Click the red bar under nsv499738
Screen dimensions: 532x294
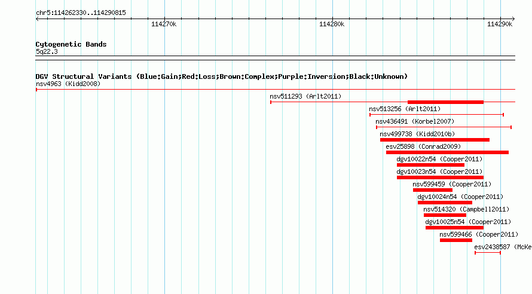click(x=435, y=140)
